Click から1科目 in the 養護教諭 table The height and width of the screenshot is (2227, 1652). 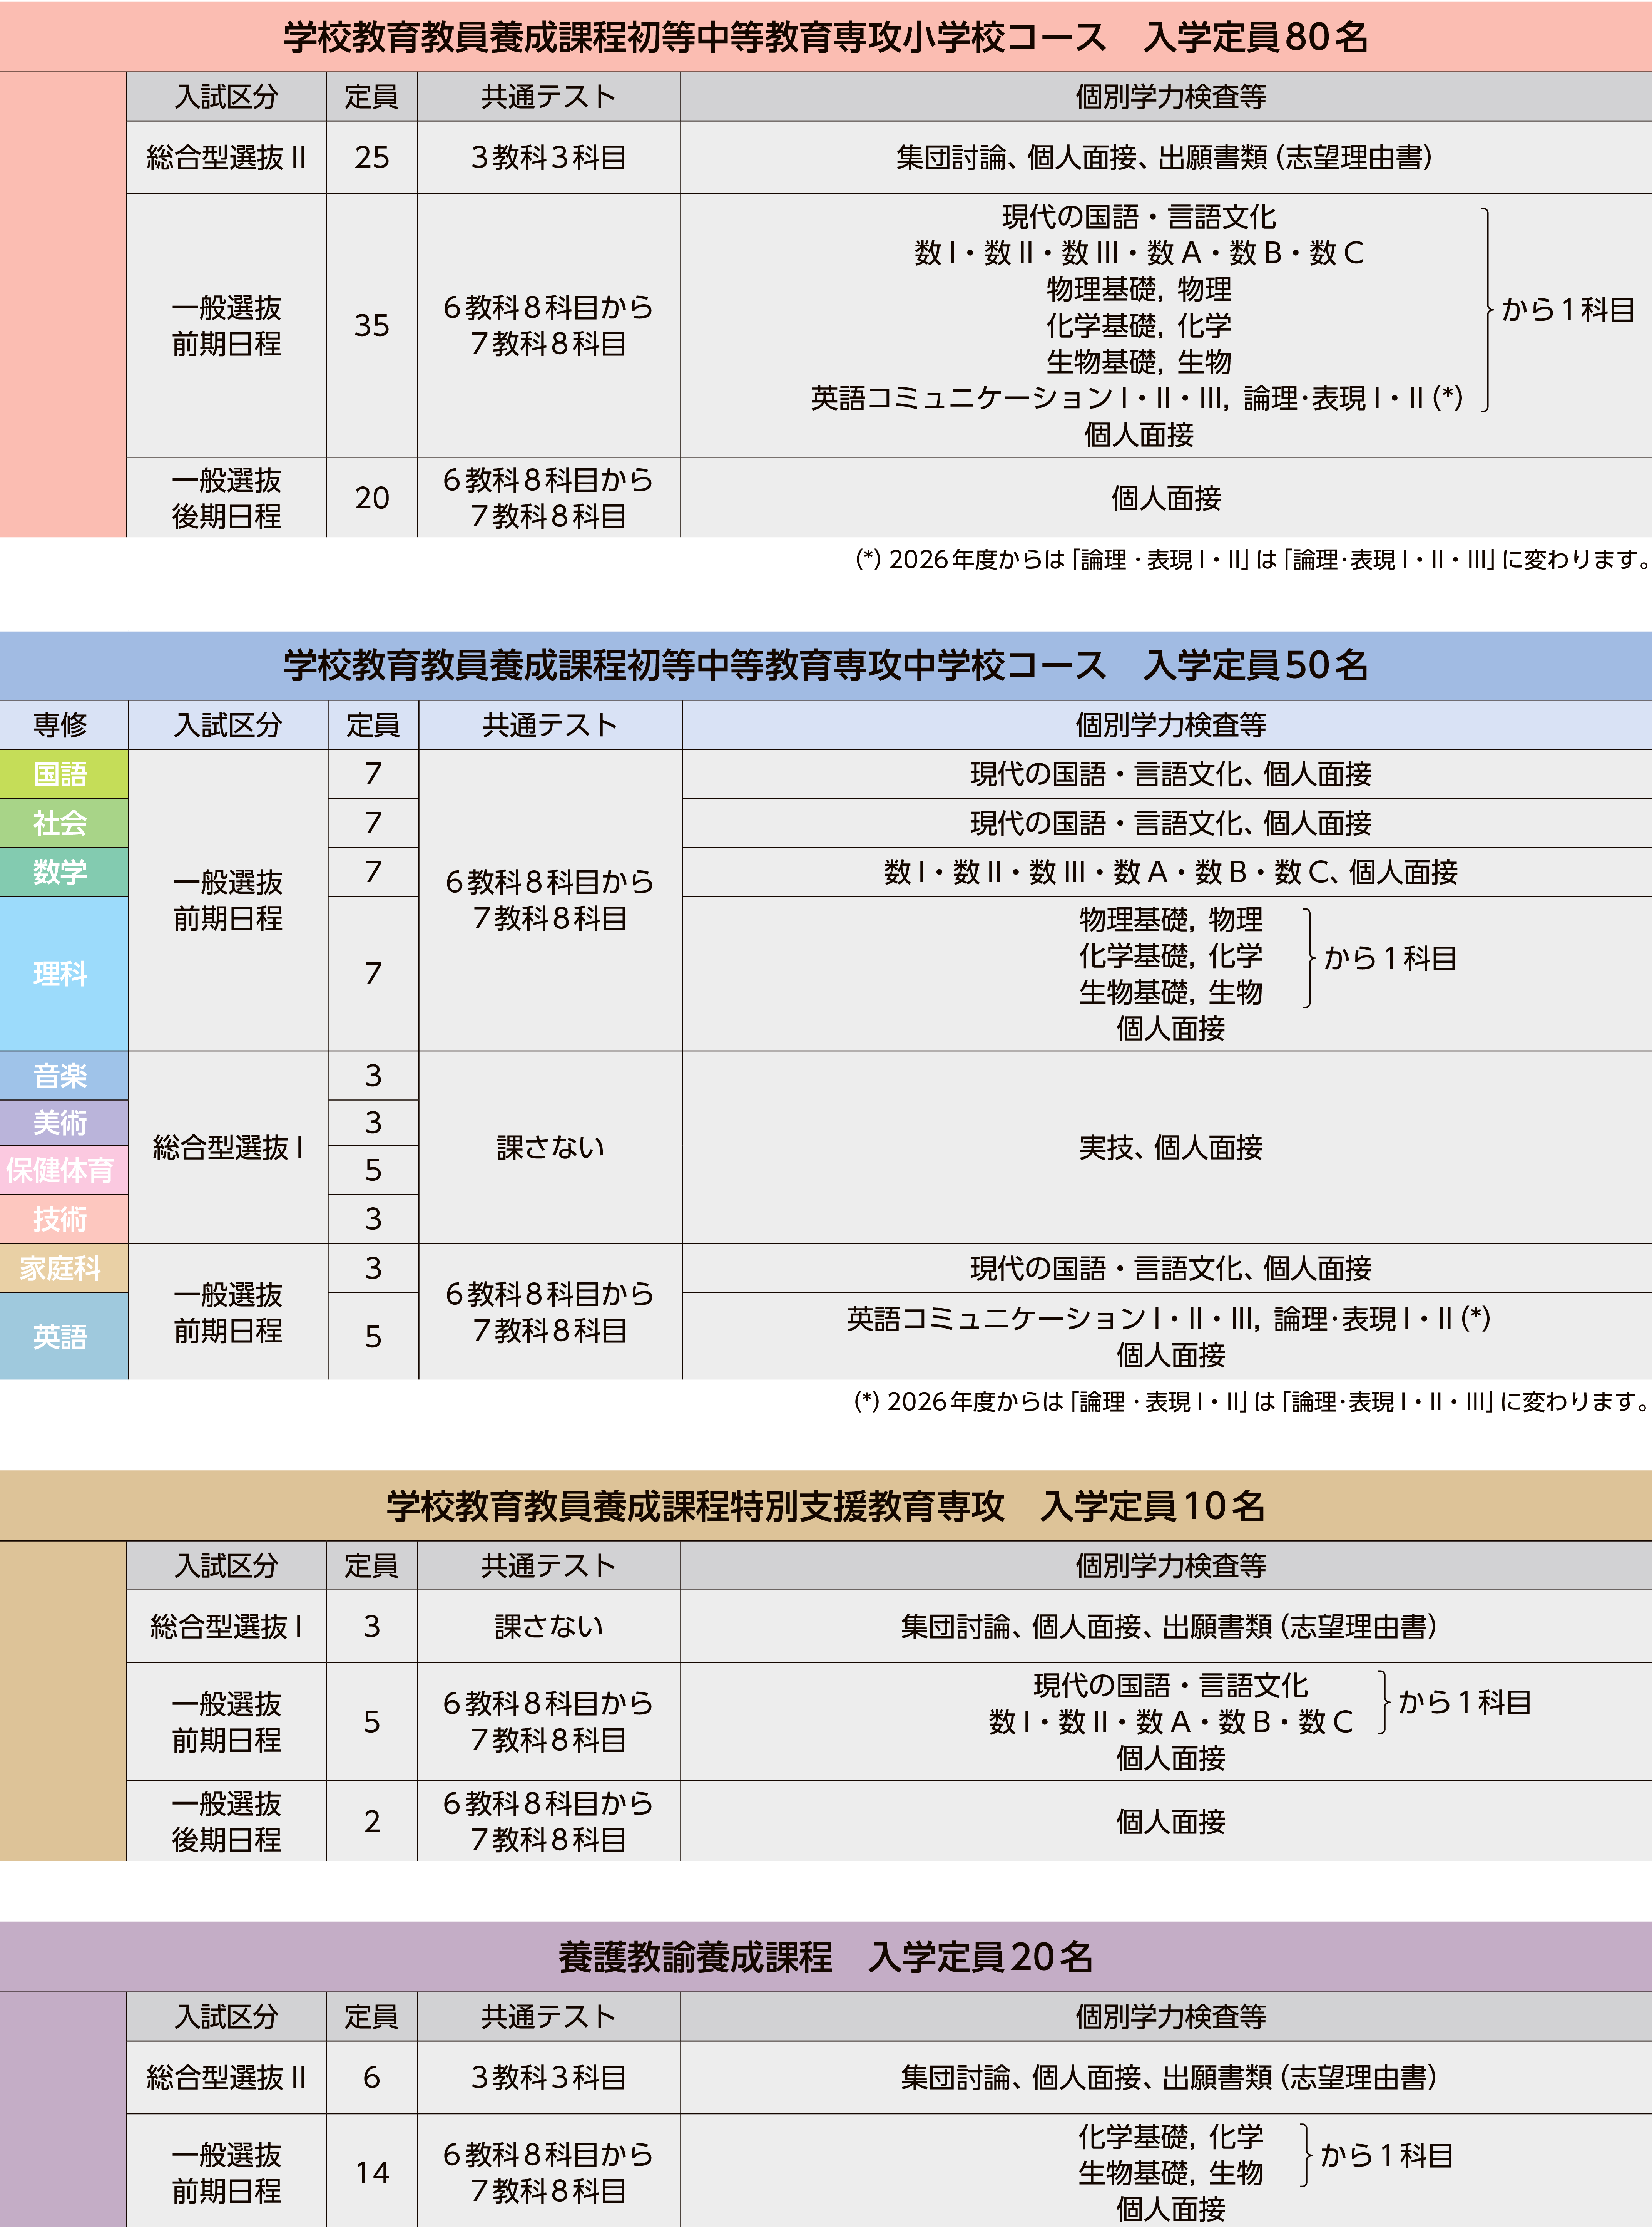click(1387, 2155)
